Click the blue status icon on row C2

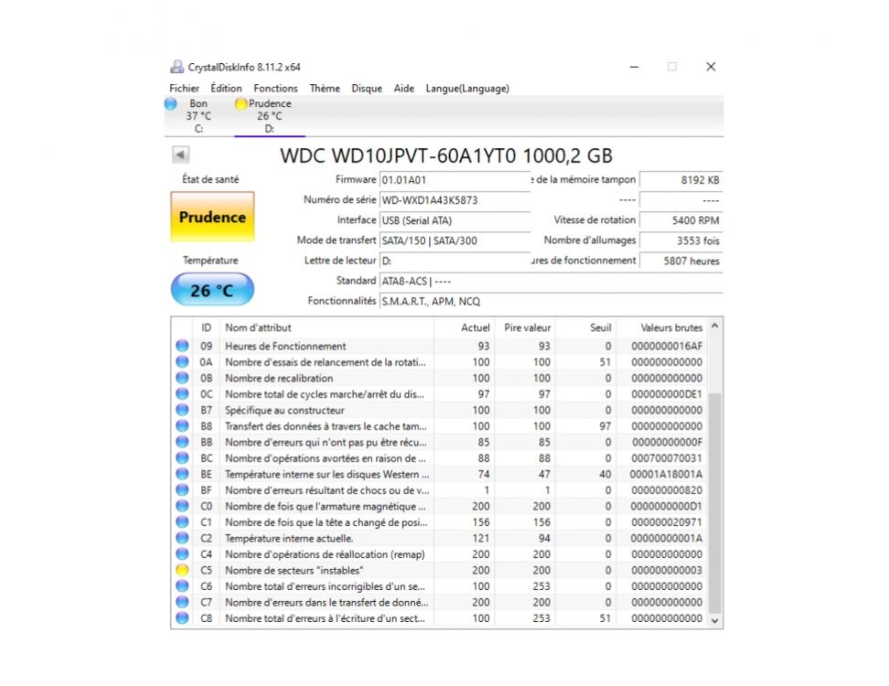click(x=182, y=538)
